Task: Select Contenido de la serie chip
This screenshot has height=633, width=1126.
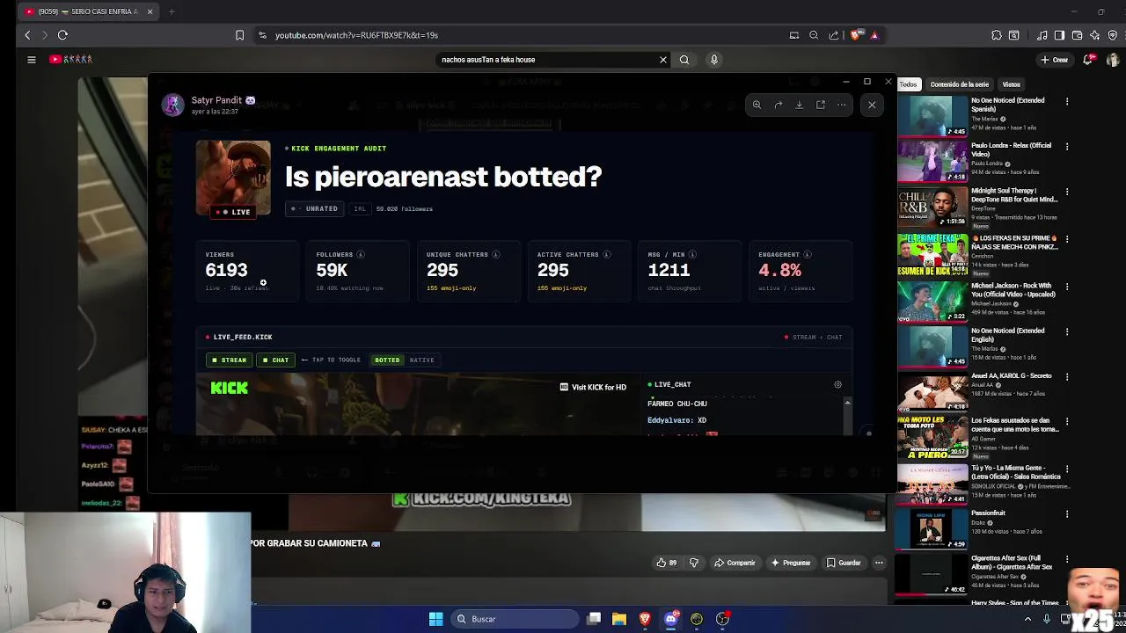Action: click(960, 84)
